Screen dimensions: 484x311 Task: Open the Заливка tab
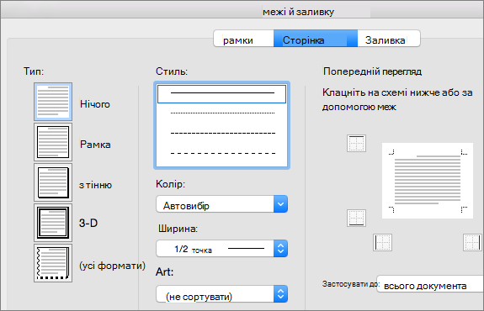[x=389, y=39]
